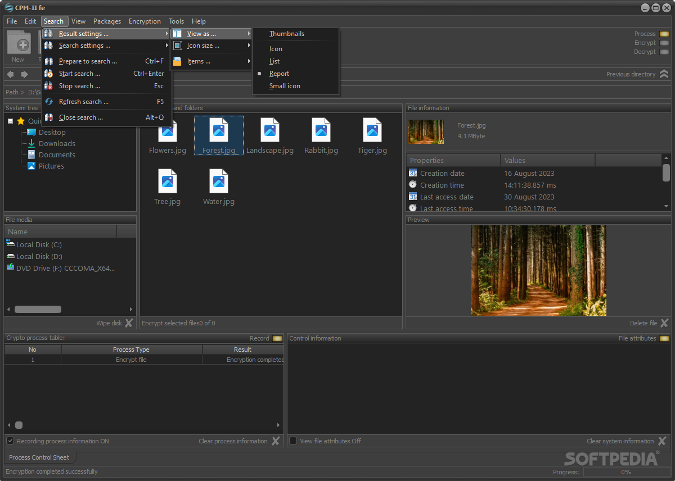
Task: Click the Start search icon
Action: [x=49, y=74]
